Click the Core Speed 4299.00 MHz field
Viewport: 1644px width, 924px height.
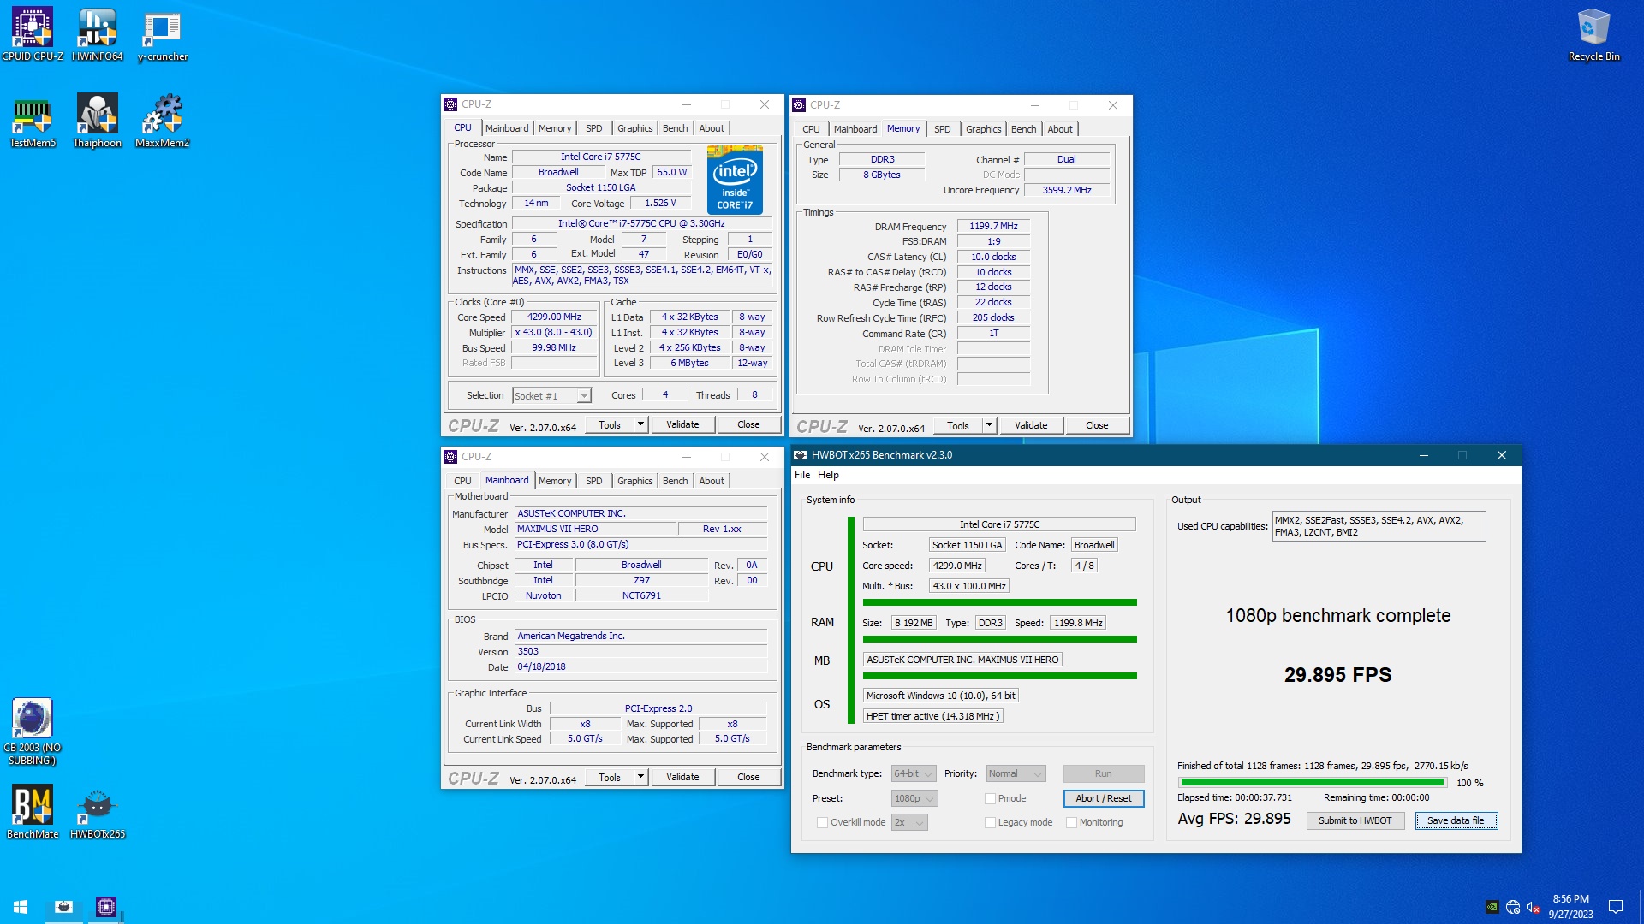(554, 317)
